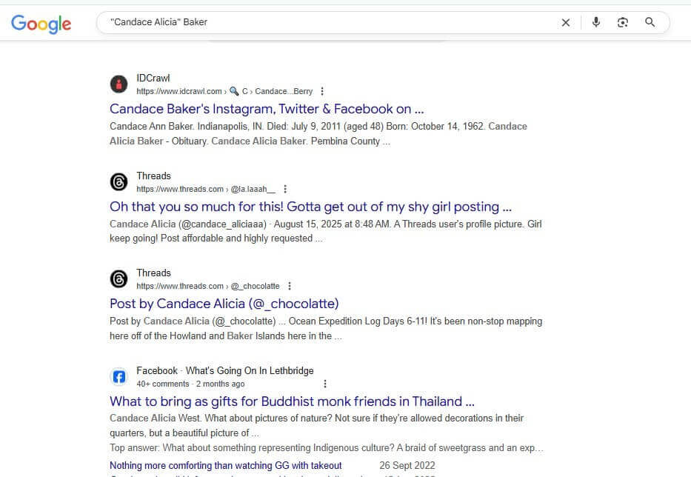Open Candace Baker's Instagram, Twitter & Facebook link

click(x=267, y=109)
